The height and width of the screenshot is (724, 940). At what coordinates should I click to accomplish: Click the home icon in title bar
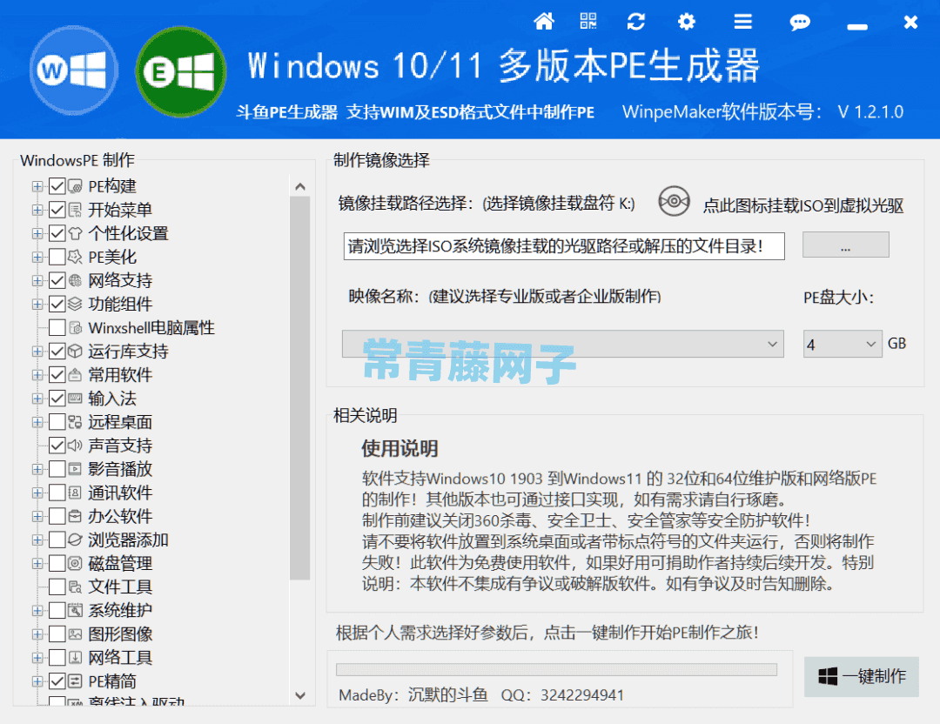(x=544, y=22)
